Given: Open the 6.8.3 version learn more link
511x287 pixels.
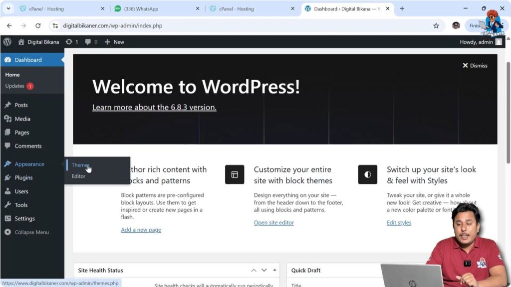Looking at the screenshot, I should [x=154, y=107].
